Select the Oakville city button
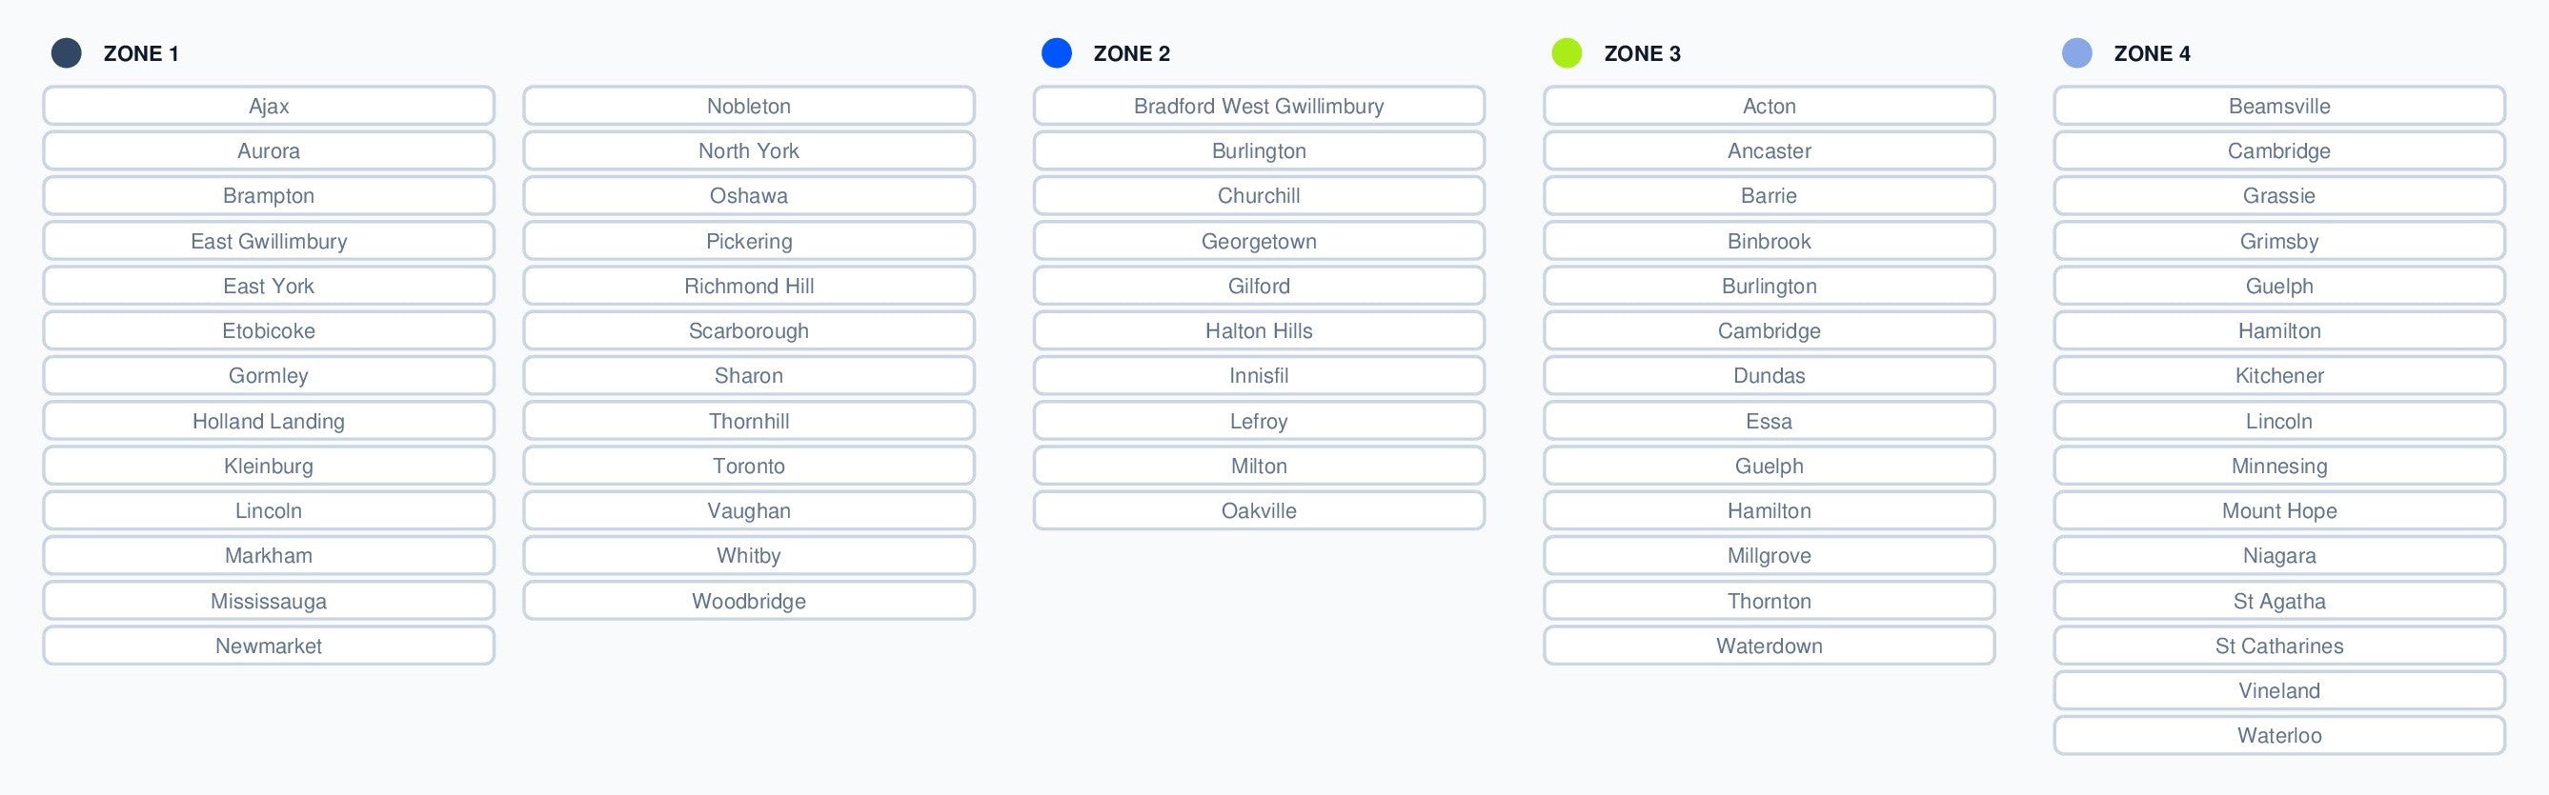The width and height of the screenshot is (2549, 795). coord(1259,511)
